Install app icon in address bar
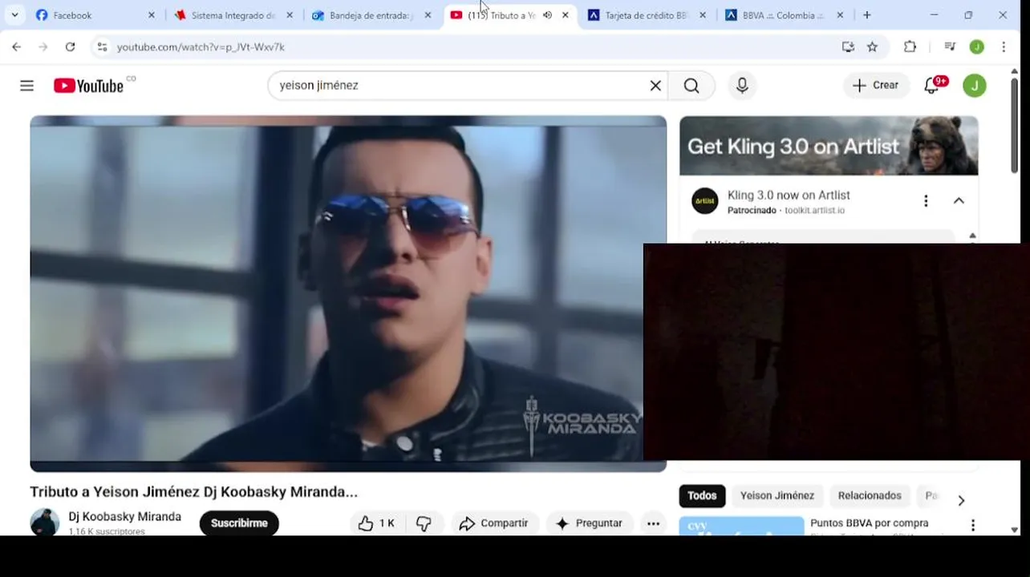 pos(848,47)
